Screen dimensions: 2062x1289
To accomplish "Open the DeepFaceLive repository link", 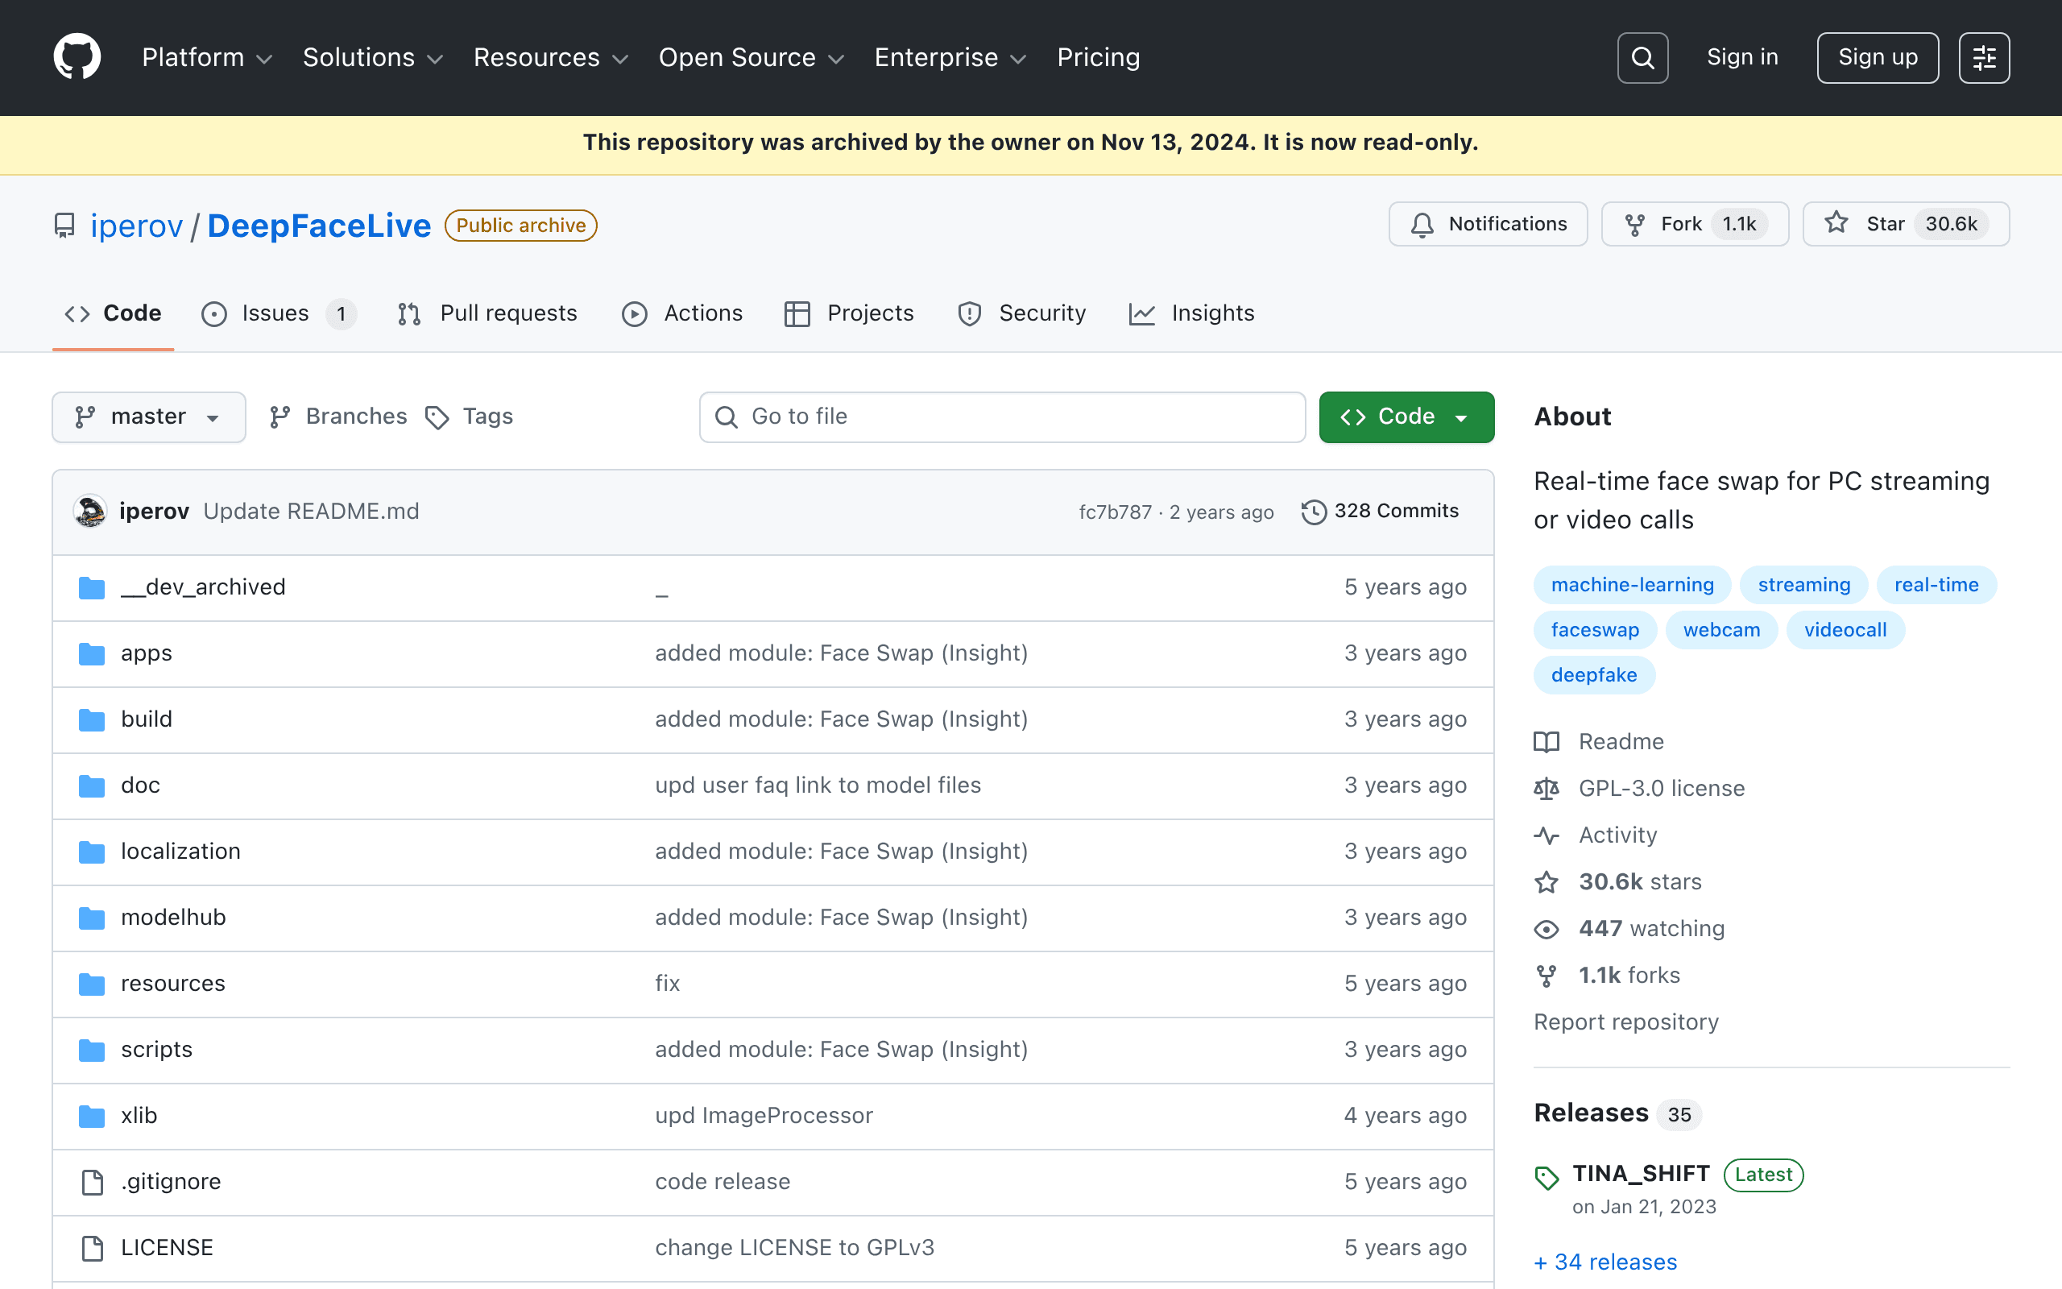I will click(x=319, y=226).
